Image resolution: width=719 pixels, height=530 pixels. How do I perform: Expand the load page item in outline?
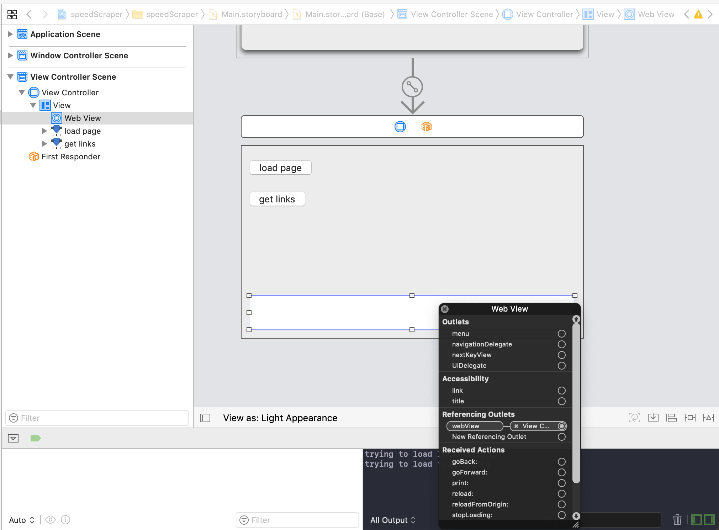(44, 131)
